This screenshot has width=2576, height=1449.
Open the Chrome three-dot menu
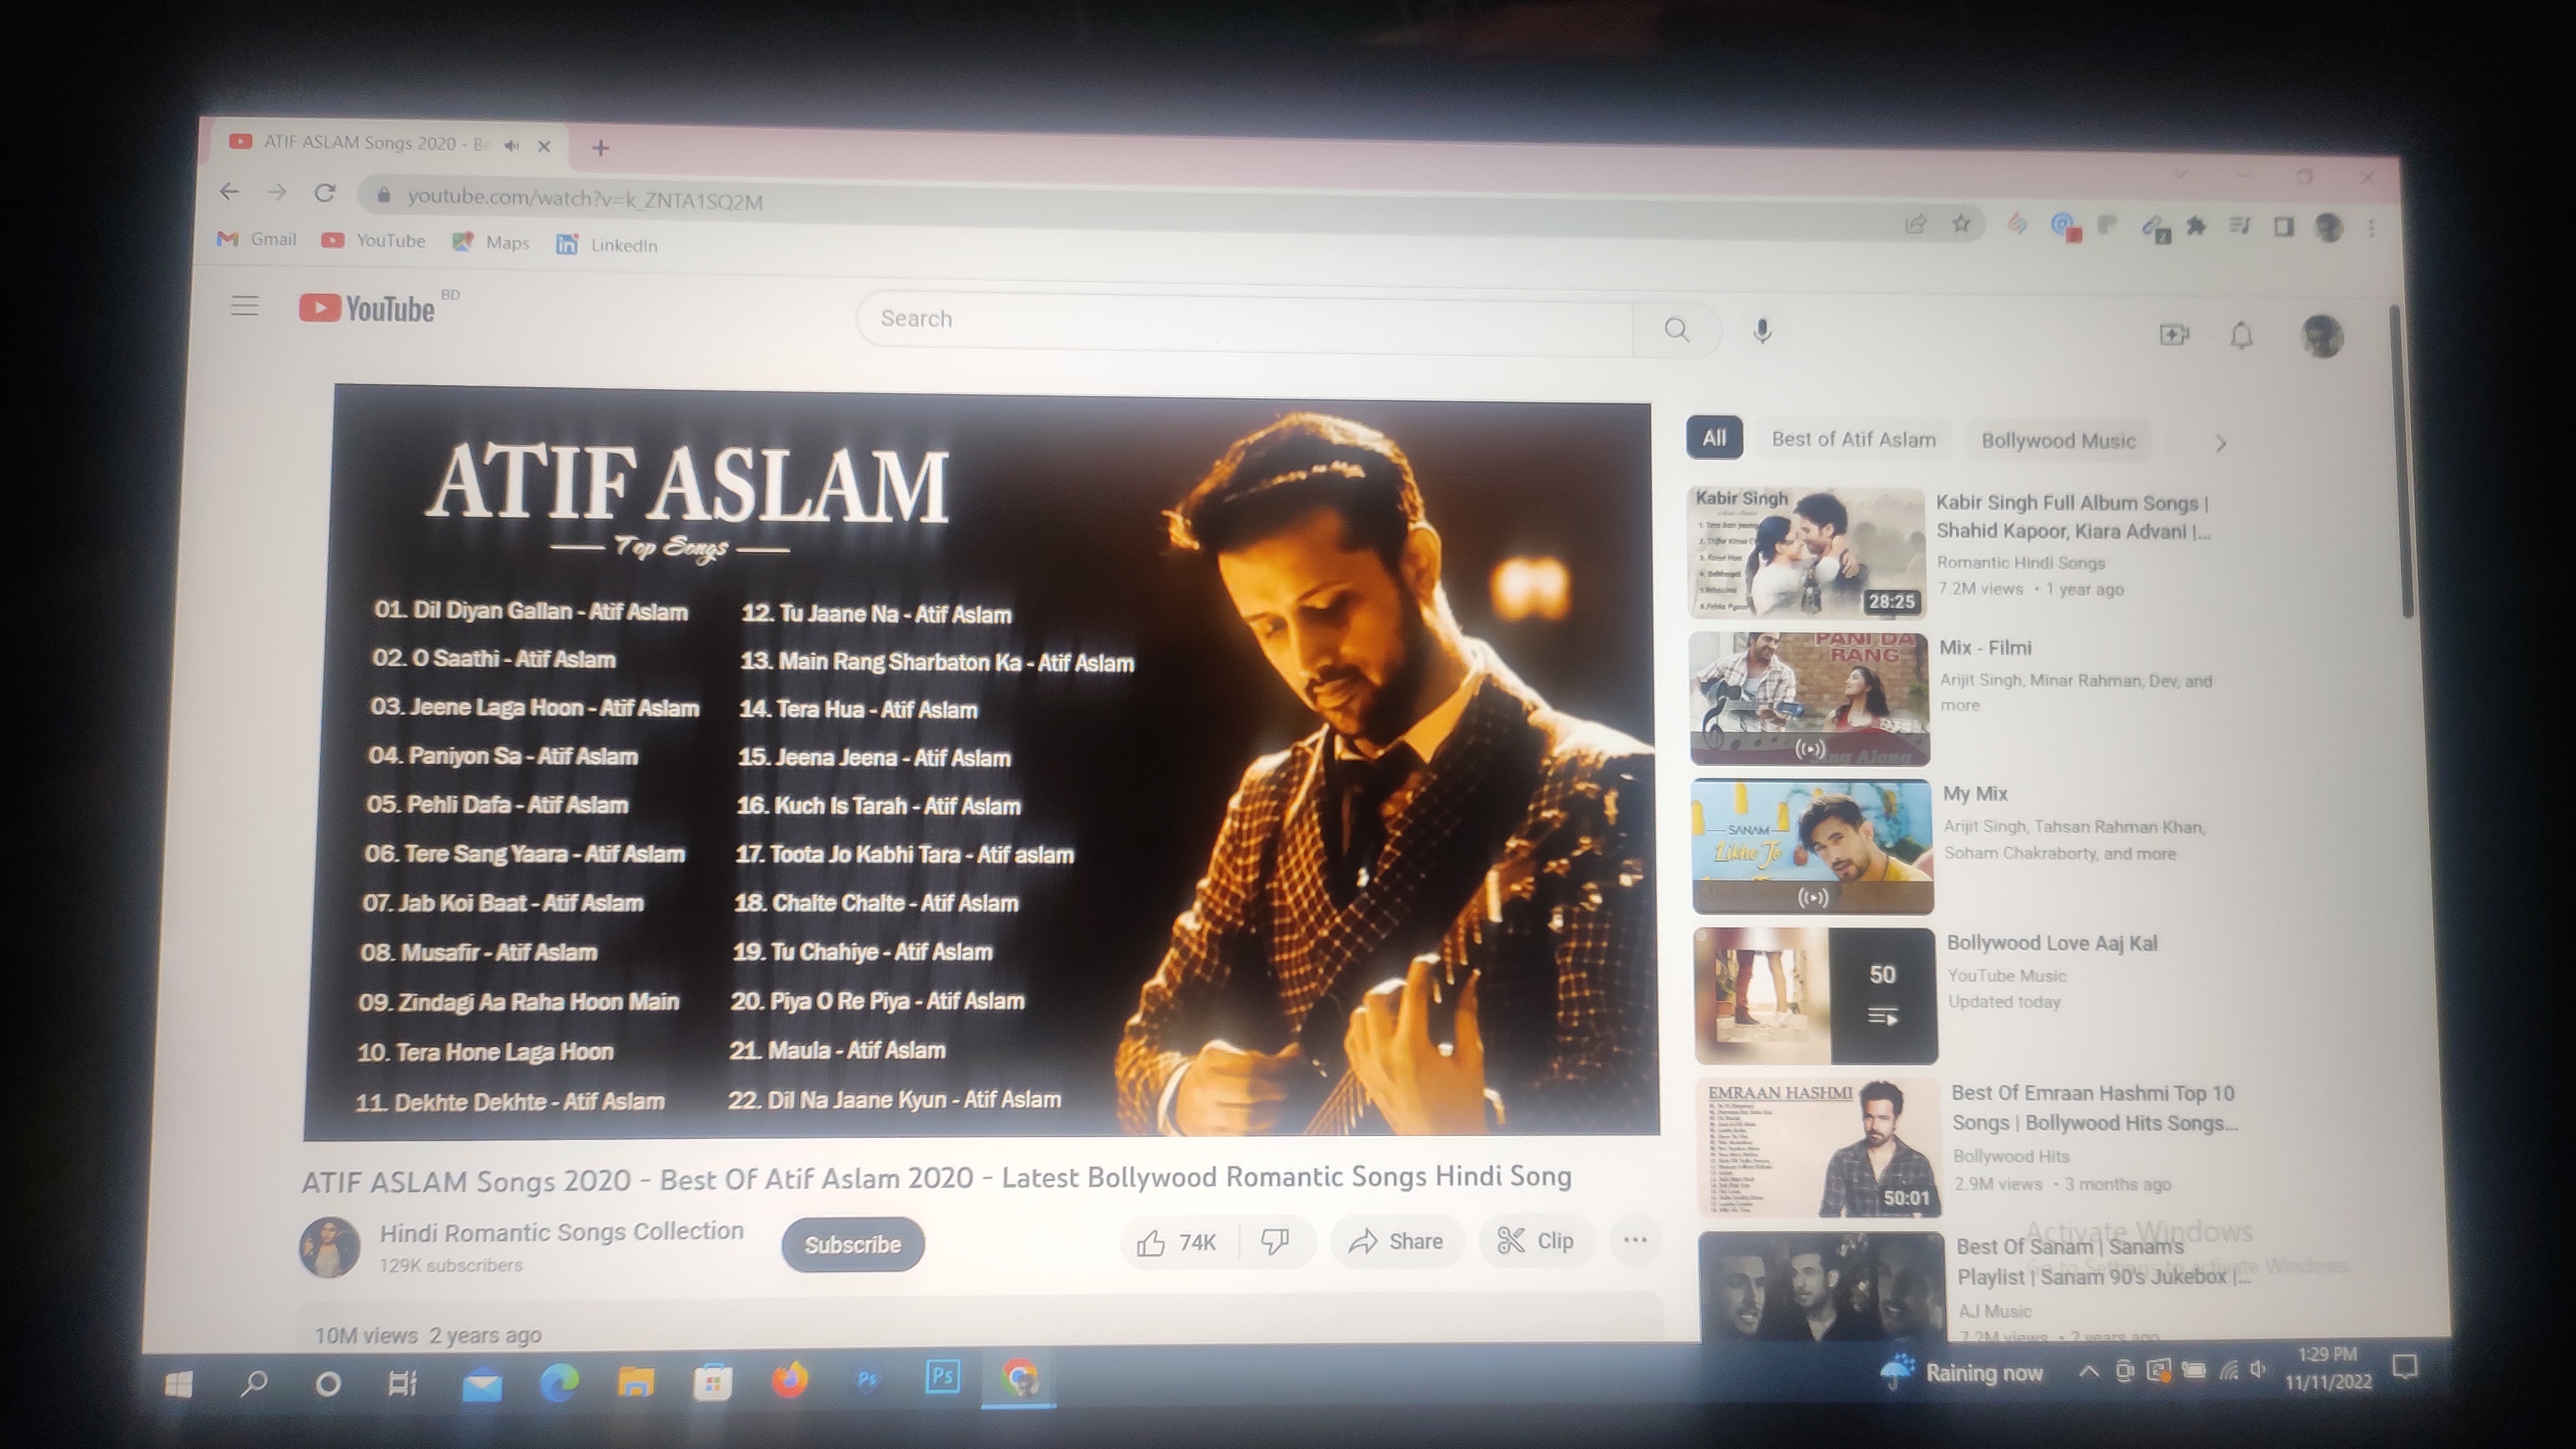pos(2371,229)
